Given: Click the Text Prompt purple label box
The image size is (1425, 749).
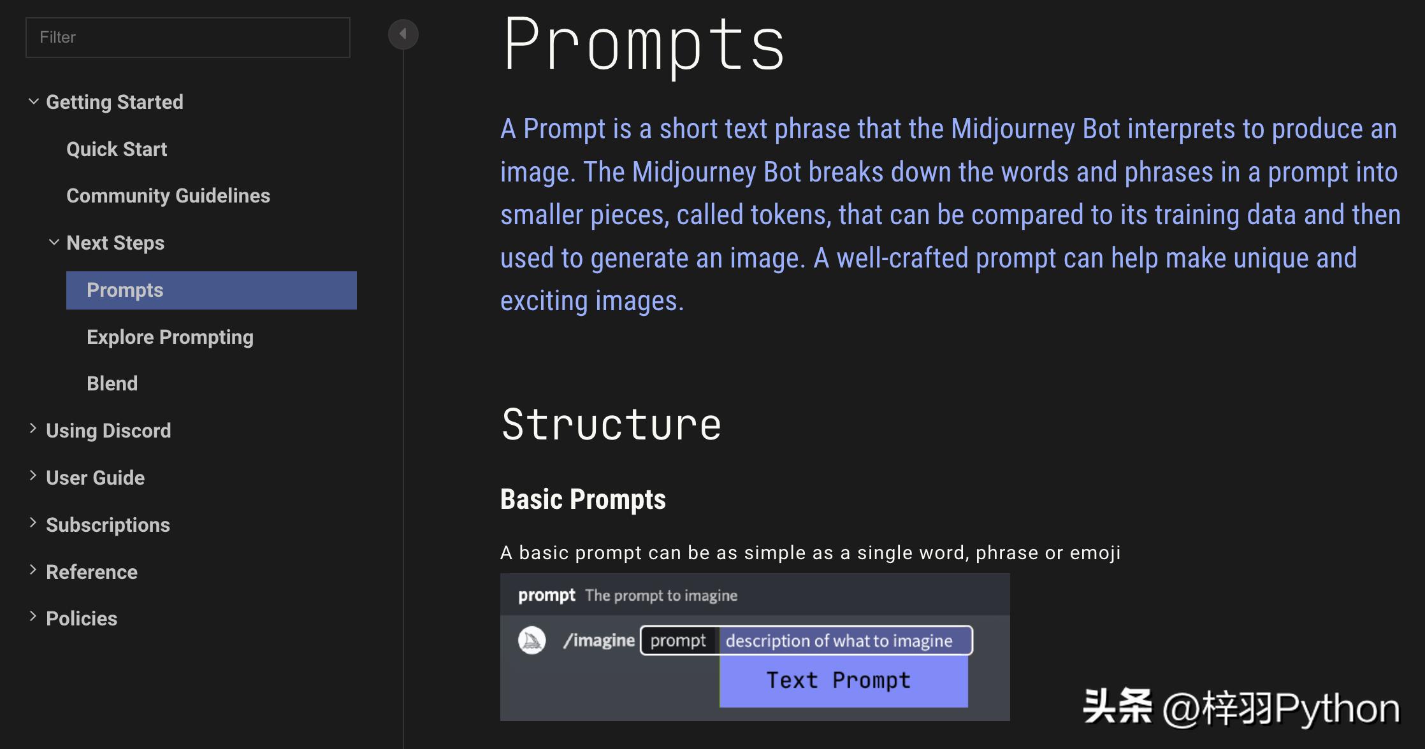Looking at the screenshot, I should point(843,681).
